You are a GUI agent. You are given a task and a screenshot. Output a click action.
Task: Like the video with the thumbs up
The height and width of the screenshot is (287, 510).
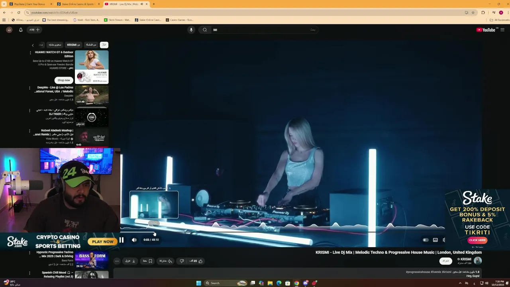[196, 261]
